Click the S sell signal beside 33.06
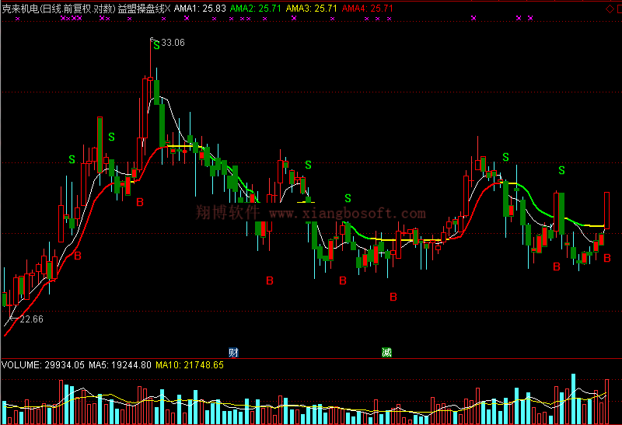 157,46
